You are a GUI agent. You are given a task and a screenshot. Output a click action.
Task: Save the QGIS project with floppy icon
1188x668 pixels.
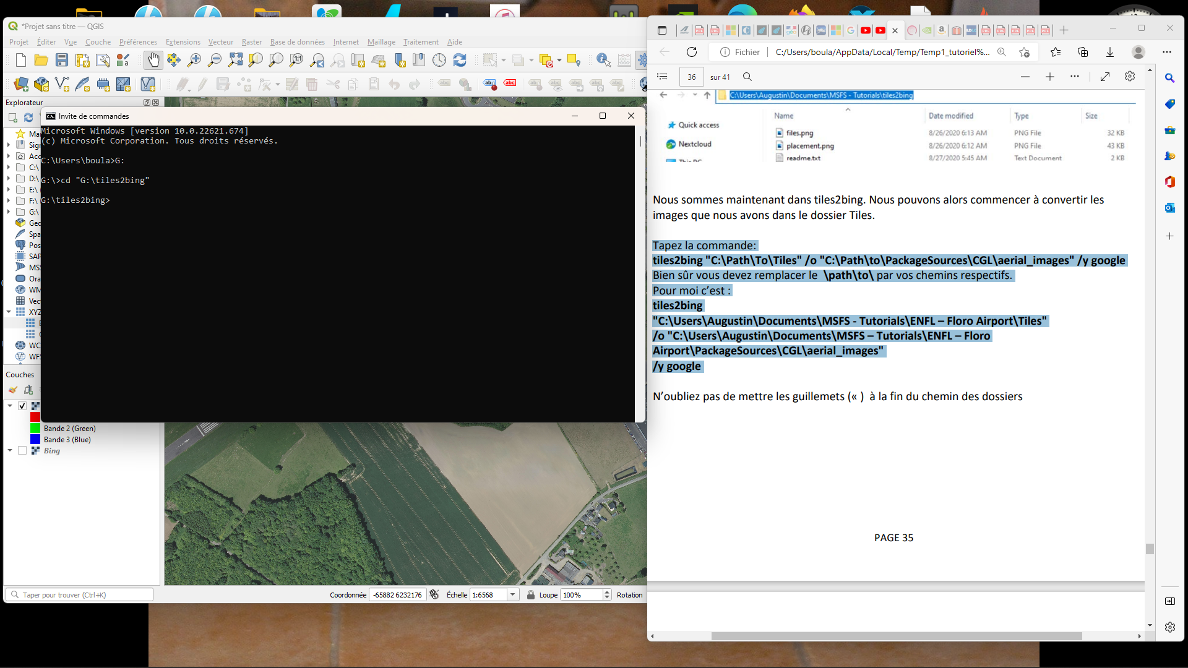[x=62, y=60]
